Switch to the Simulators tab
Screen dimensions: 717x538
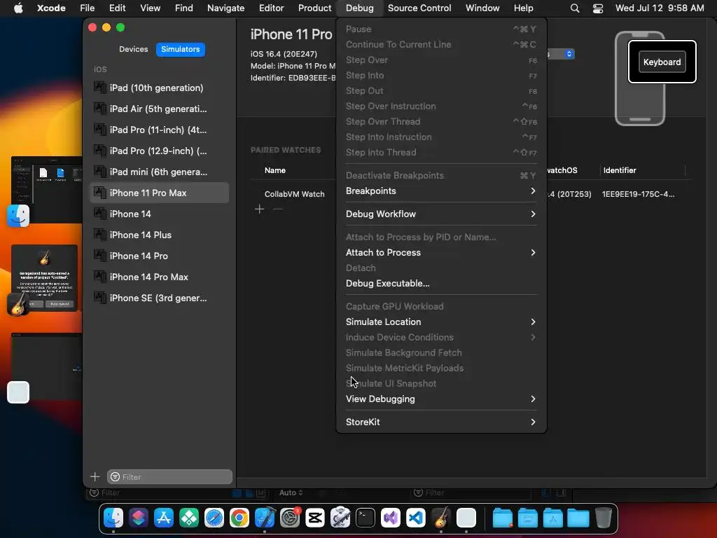[181, 50]
